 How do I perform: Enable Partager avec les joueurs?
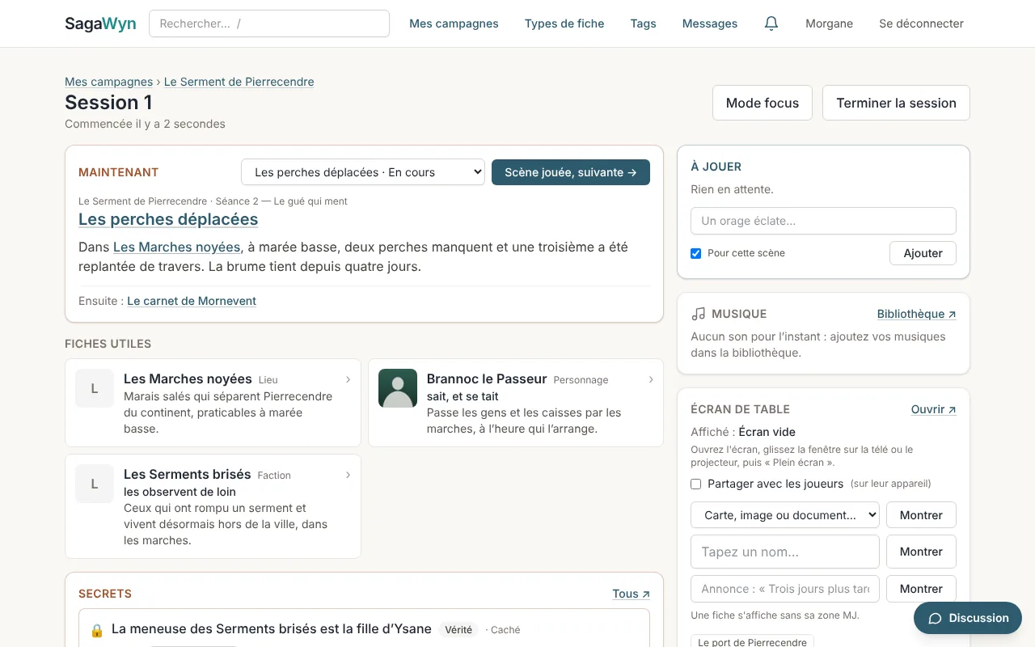[695, 484]
